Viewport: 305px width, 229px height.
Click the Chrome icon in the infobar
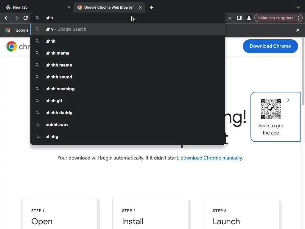pyautogui.click(x=8, y=30)
